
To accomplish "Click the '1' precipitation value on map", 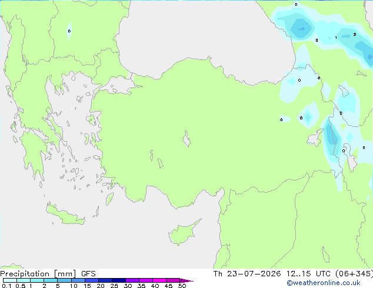I will [336, 38].
